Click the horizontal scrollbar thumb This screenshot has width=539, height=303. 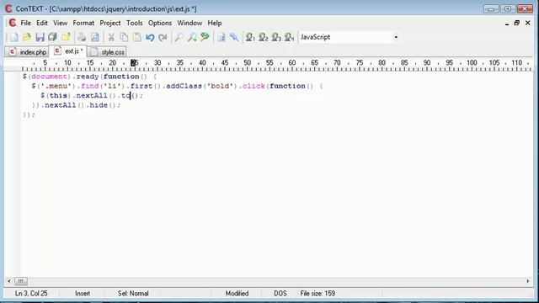(x=20, y=281)
